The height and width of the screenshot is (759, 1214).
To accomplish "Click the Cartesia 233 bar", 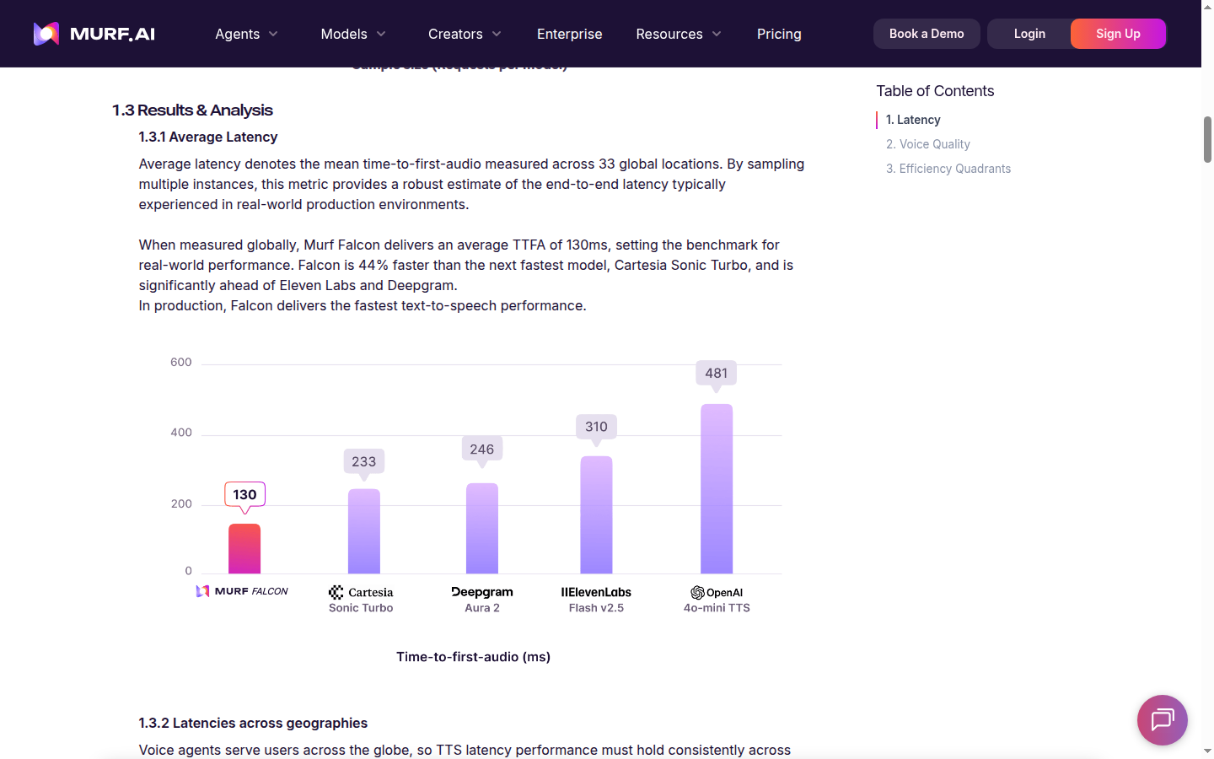I will point(364,531).
